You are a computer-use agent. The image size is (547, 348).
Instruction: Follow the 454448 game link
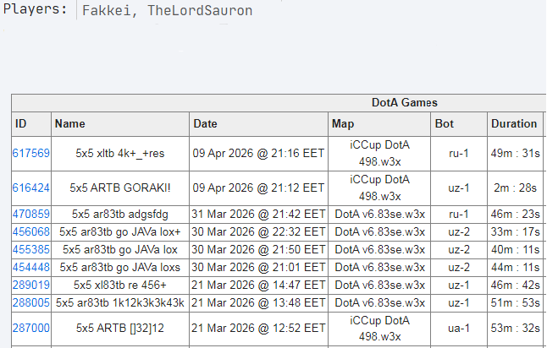pyautogui.click(x=31, y=266)
